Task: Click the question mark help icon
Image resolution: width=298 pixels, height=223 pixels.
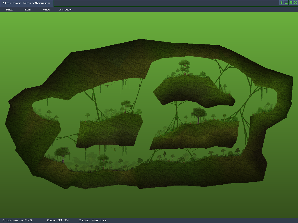Action: coord(281,3)
